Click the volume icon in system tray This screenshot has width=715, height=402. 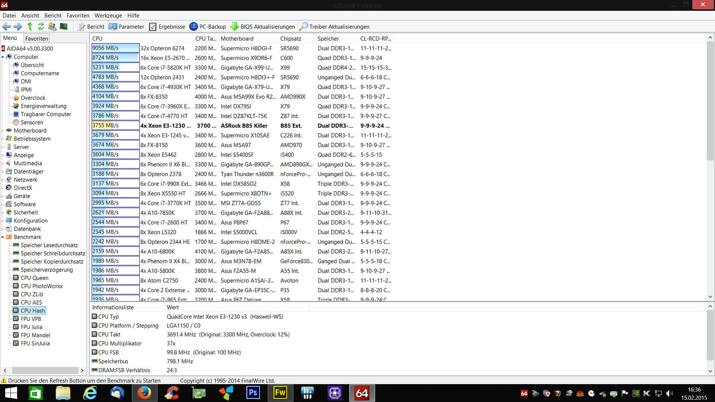(670, 393)
